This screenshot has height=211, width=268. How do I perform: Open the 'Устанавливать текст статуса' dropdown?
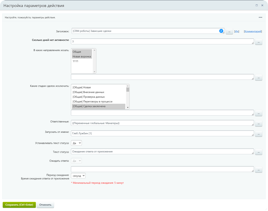[77, 143]
